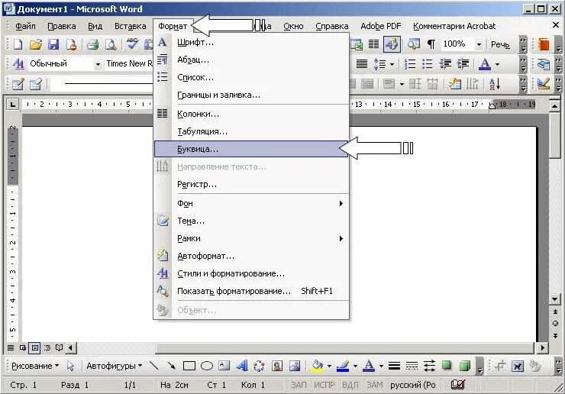The height and width of the screenshot is (394, 565).
Task: Open the Рисование drawing menu
Action: 35,366
